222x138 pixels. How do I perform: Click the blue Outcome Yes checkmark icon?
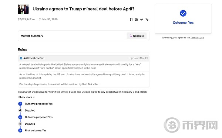tap(183, 13)
